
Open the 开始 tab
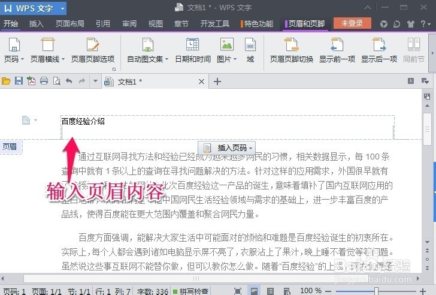(11, 23)
